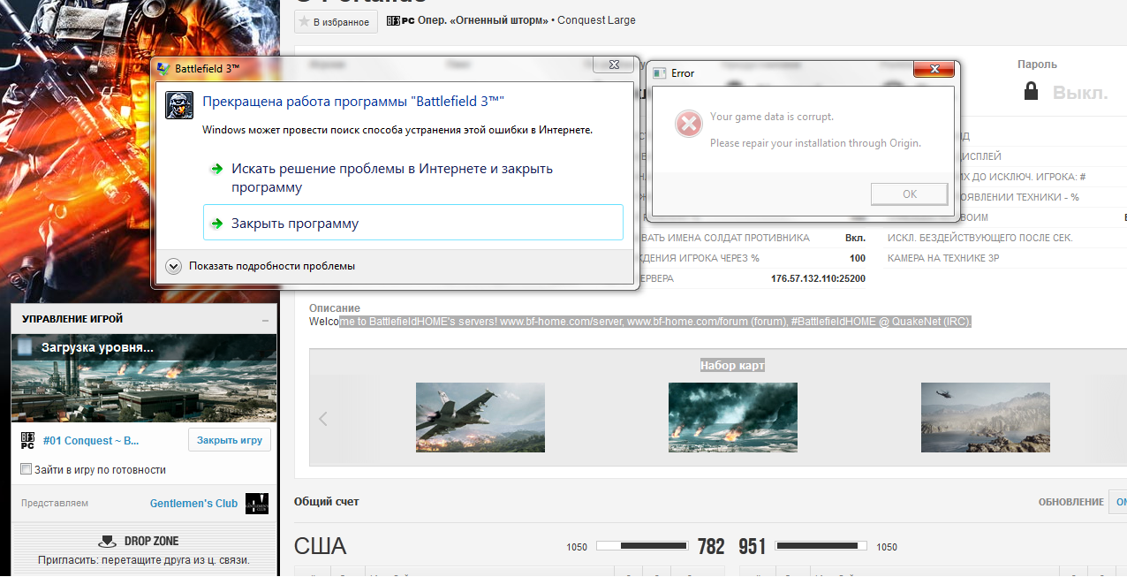Click the star icon in favorites button

point(305,21)
